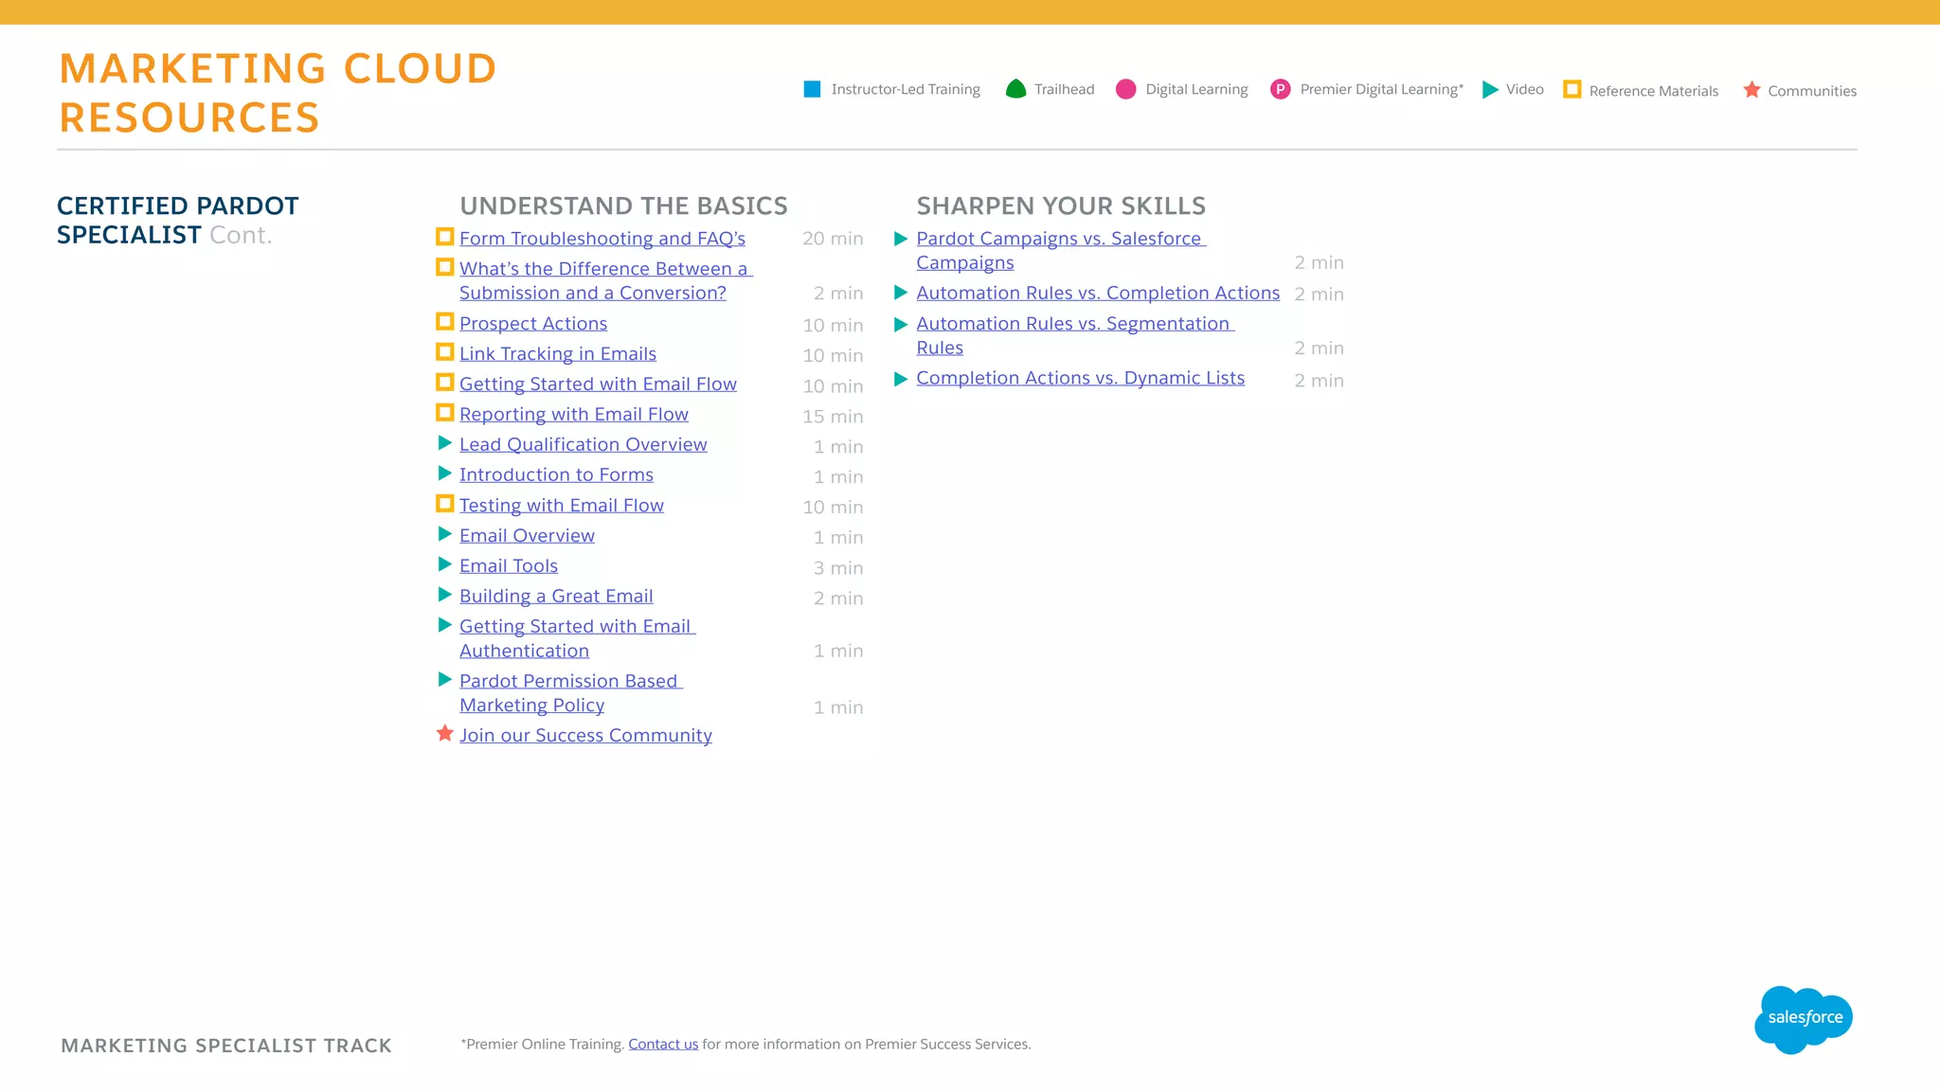The image size is (1940, 1091).
Task: Click the Contact us footer link
Action: [x=663, y=1045]
